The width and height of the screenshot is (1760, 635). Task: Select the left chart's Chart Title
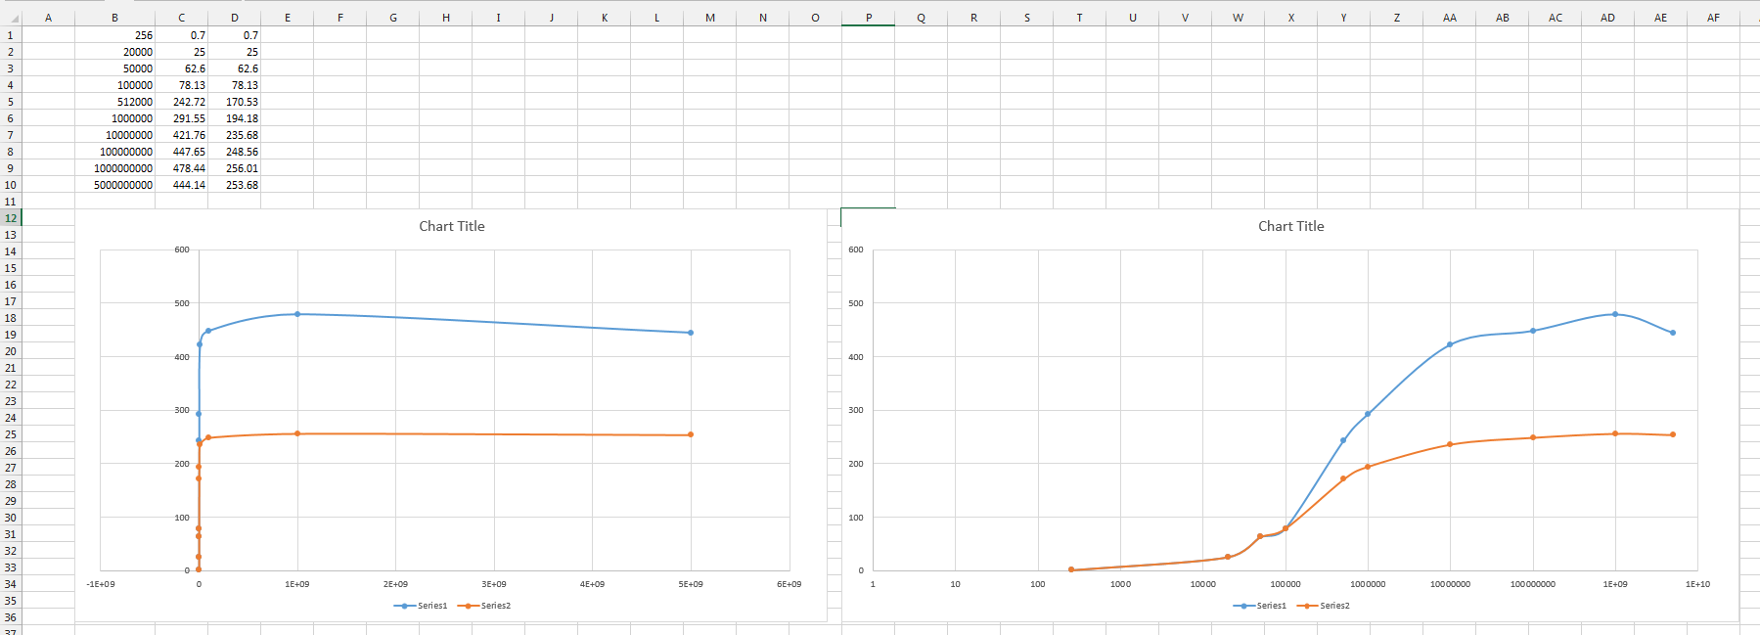click(452, 226)
